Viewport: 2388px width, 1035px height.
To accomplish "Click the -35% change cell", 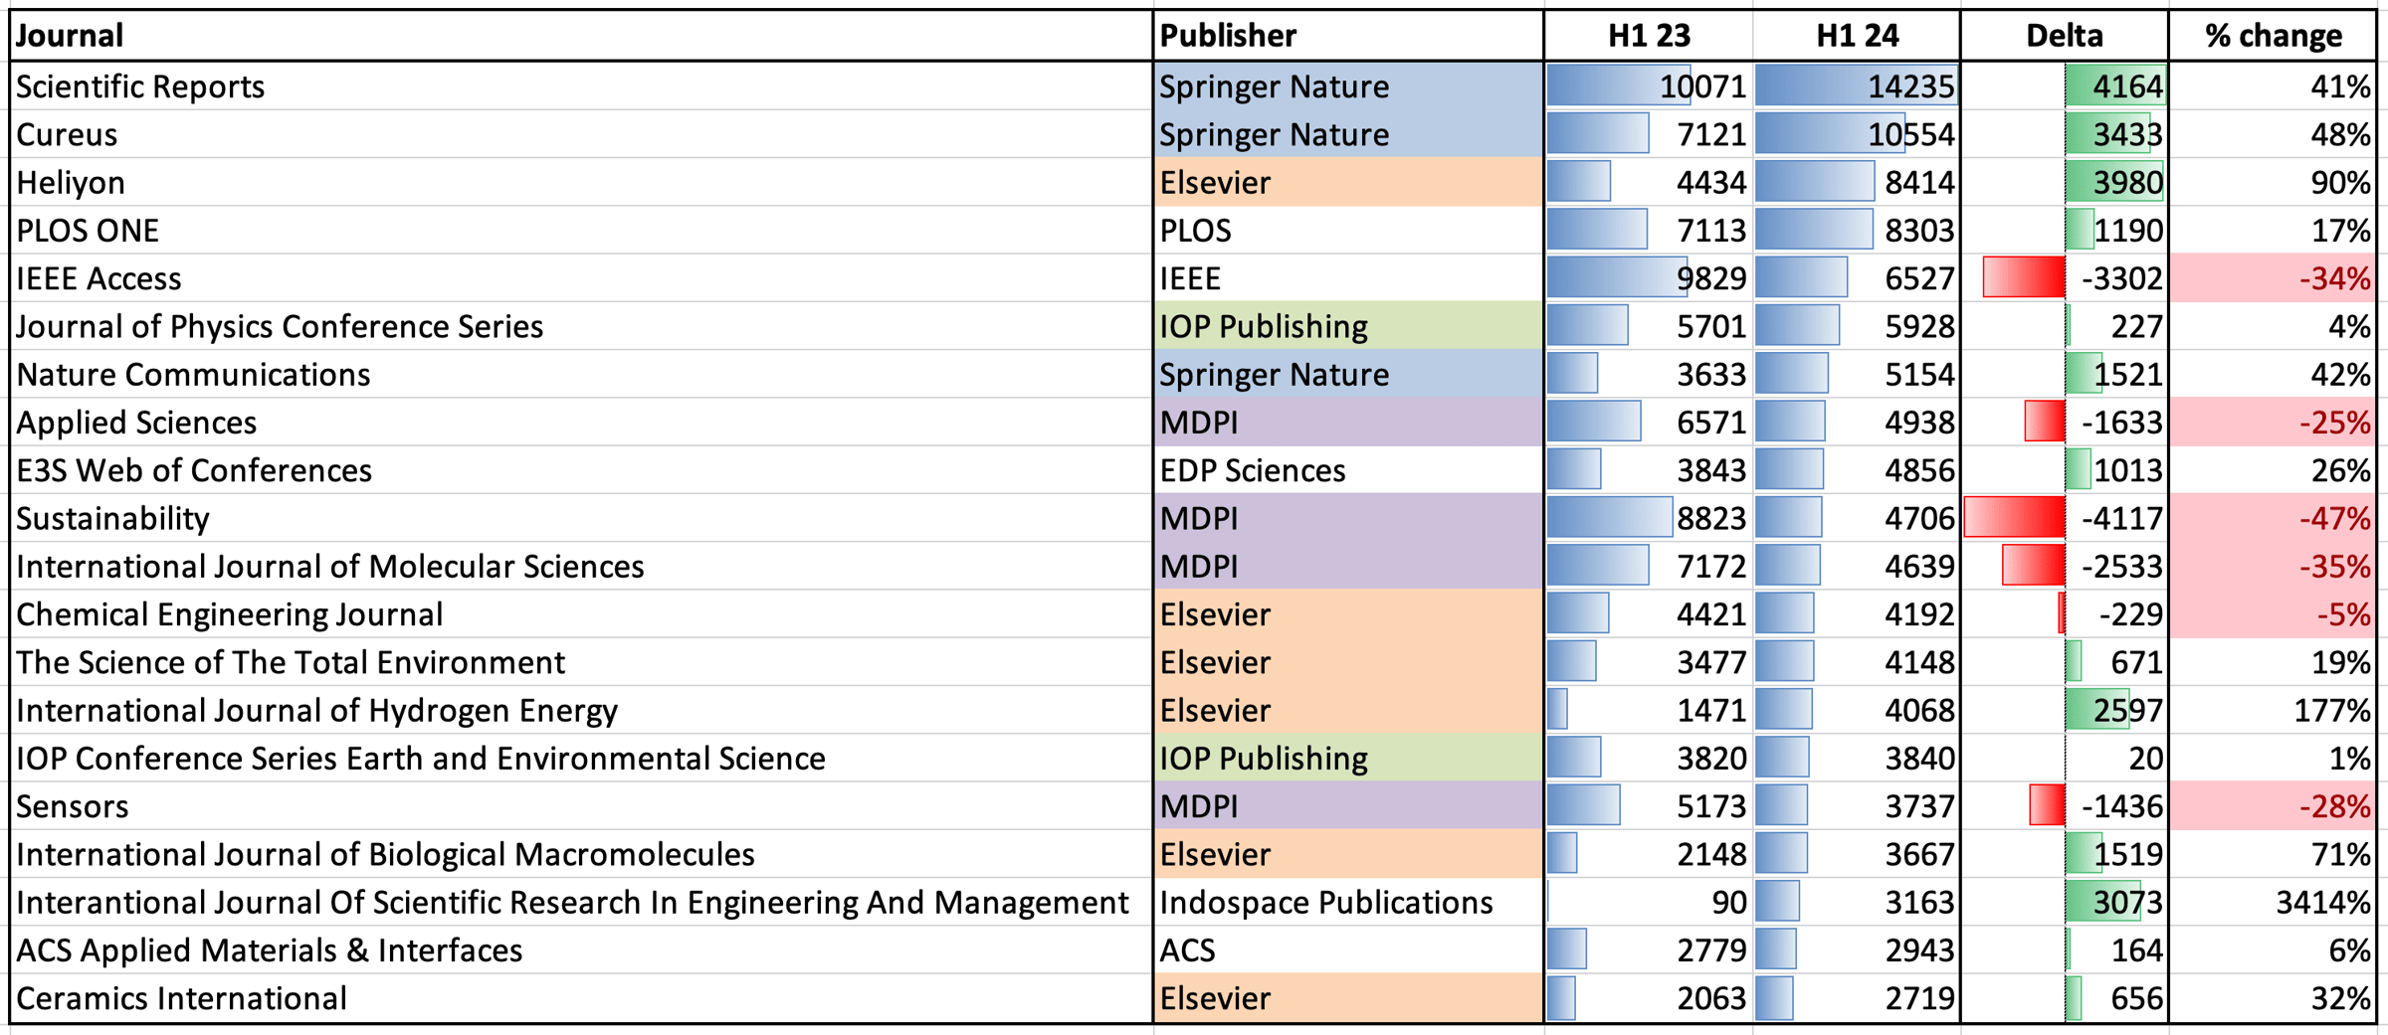I will 2273,567.
